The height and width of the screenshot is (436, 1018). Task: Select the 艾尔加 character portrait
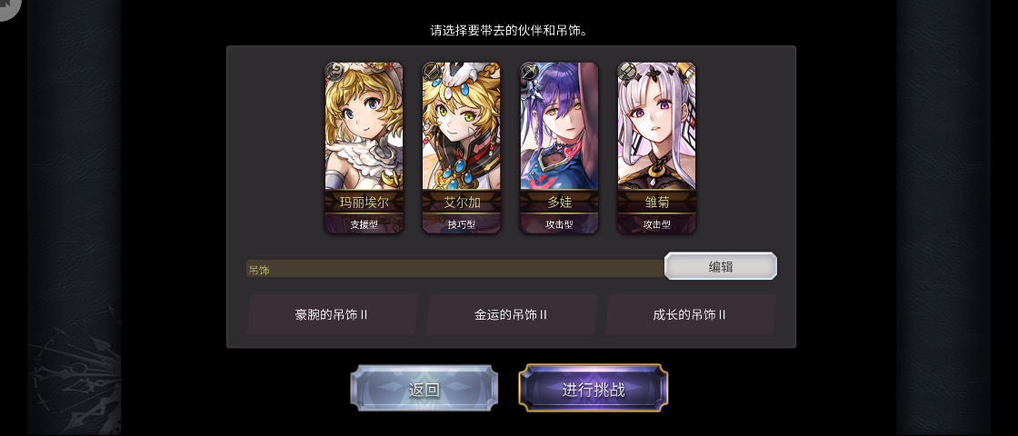[461, 126]
